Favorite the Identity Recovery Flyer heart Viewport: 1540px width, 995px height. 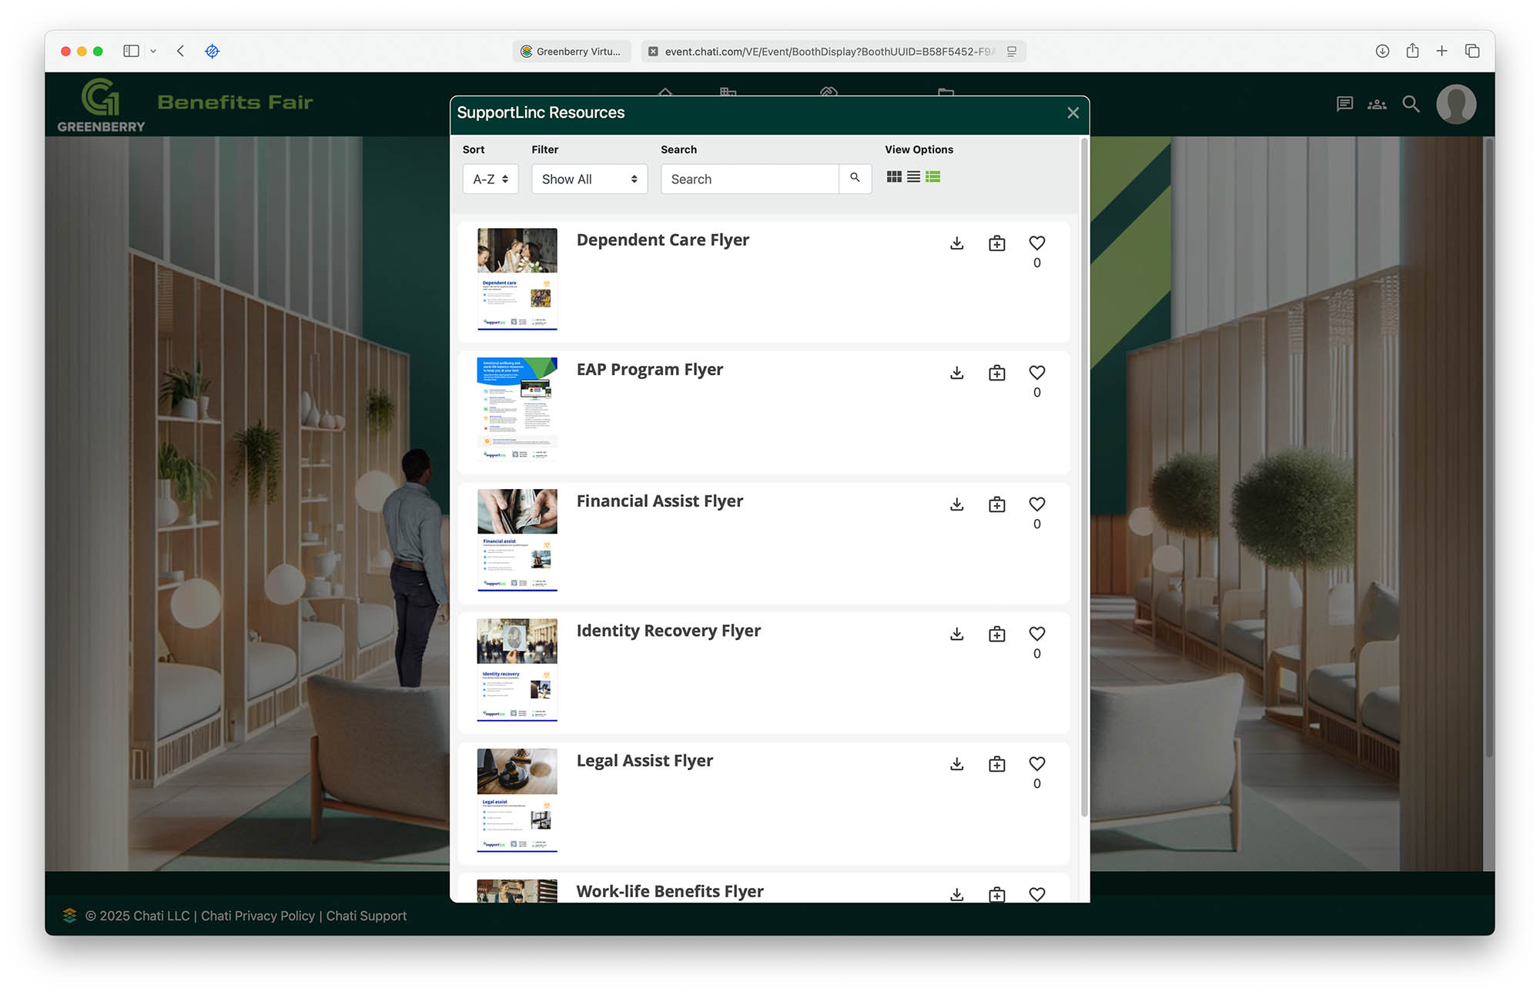pos(1036,634)
